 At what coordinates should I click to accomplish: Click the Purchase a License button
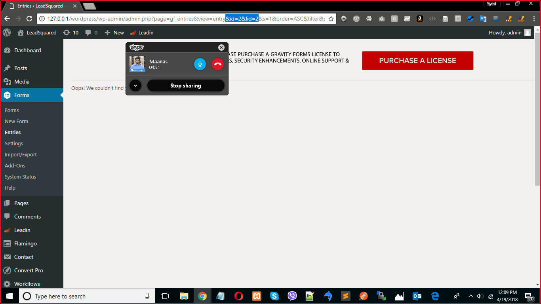pyautogui.click(x=417, y=61)
